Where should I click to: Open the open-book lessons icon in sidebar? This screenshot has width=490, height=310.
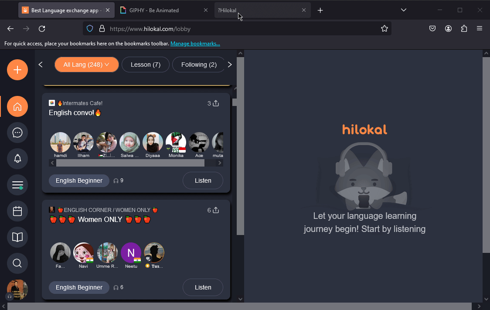tap(17, 237)
